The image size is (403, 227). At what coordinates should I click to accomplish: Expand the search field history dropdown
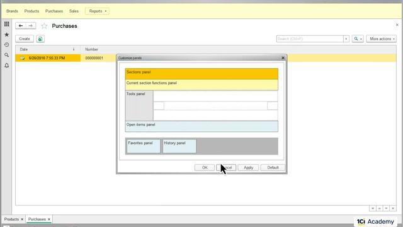pyautogui.click(x=346, y=39)
